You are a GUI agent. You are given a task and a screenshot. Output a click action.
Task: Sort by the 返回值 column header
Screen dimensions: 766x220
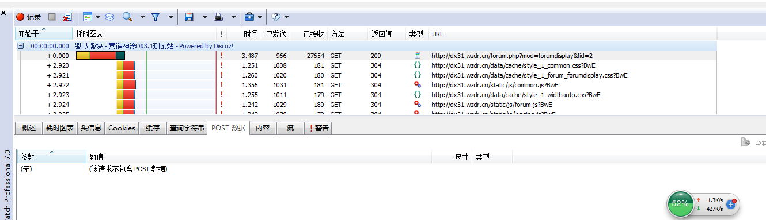coord(386,34)
